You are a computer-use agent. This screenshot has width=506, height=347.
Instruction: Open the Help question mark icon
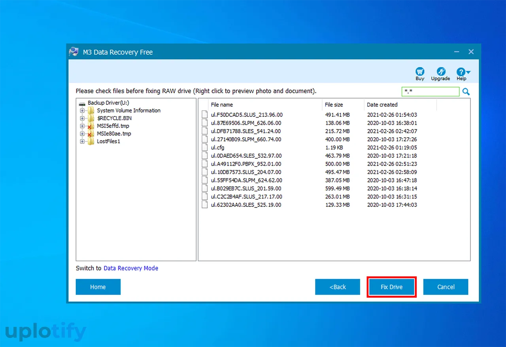click(x=461, y=72)
